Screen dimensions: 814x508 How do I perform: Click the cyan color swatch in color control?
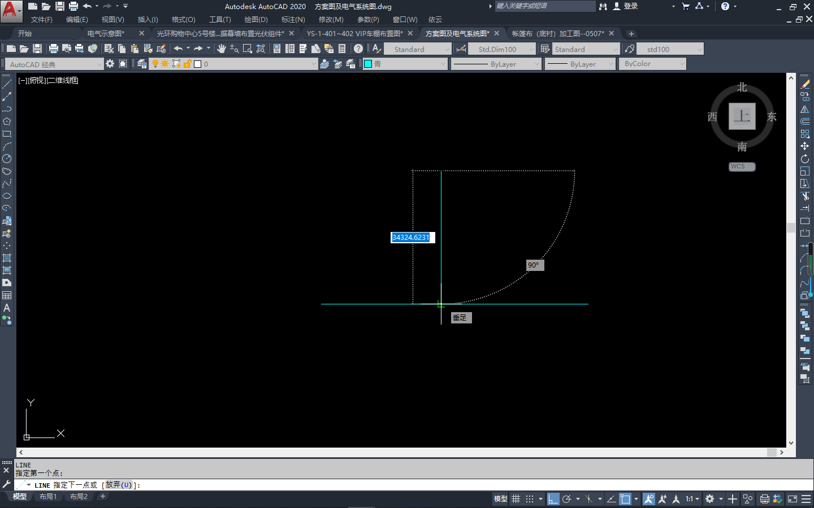pos(368,64)
